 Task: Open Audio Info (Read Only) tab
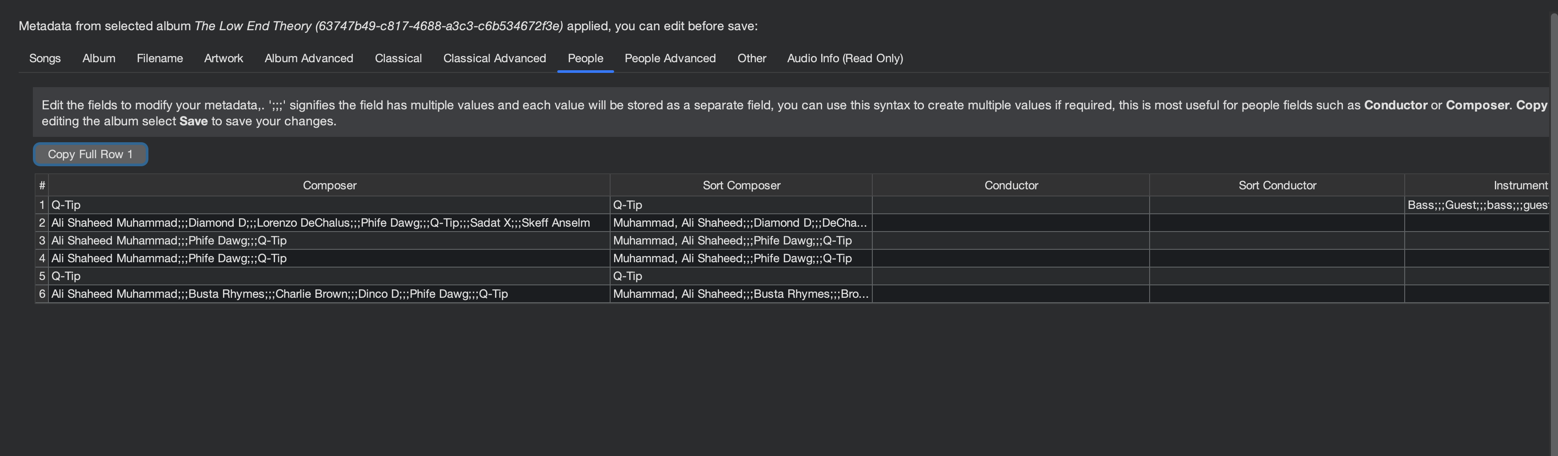pyautogui.click(x=844, y=59)
